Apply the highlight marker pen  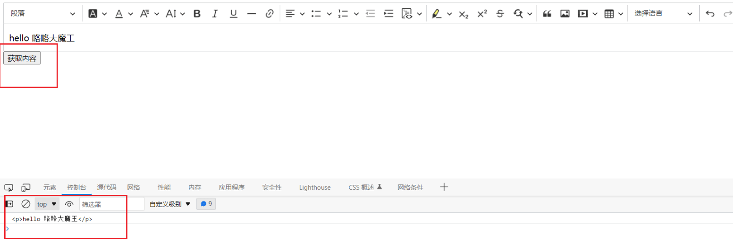[x=437, y=14]
